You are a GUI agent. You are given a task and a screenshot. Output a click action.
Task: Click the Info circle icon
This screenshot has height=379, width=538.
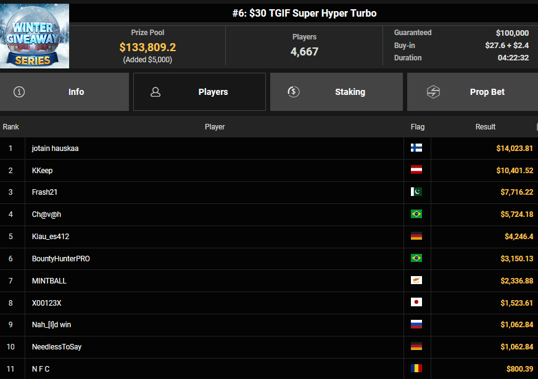[20, 92]
